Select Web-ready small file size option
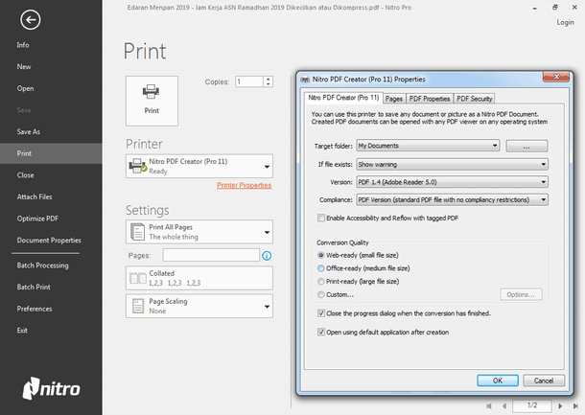Image resolution: width=585 pixels, height=415 pixels. point(321,255)
